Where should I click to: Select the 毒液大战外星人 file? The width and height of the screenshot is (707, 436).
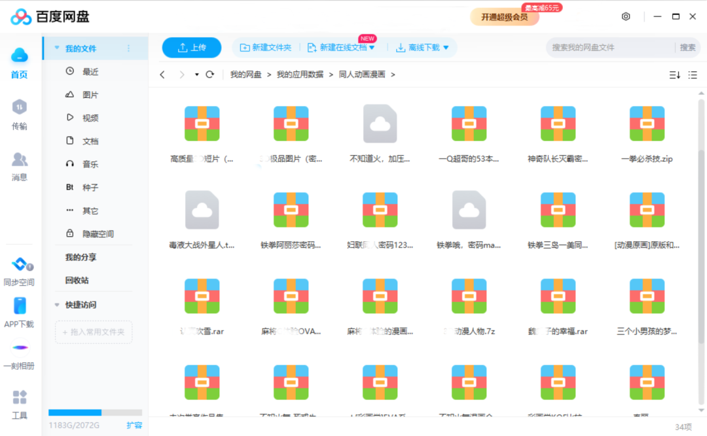tap(202, 220)
